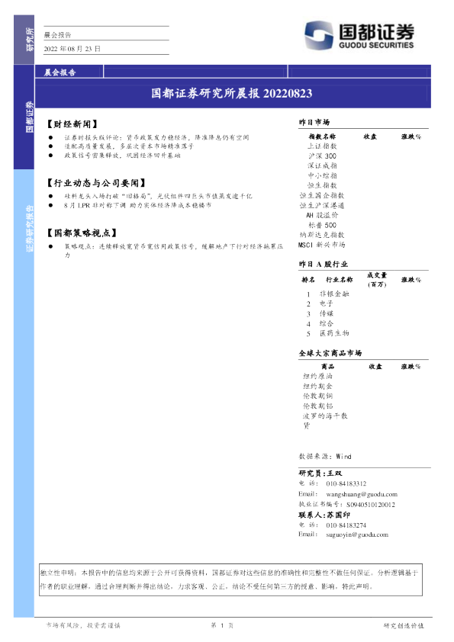Open the 8月LPR非对称下调 news item

point(137,205)
